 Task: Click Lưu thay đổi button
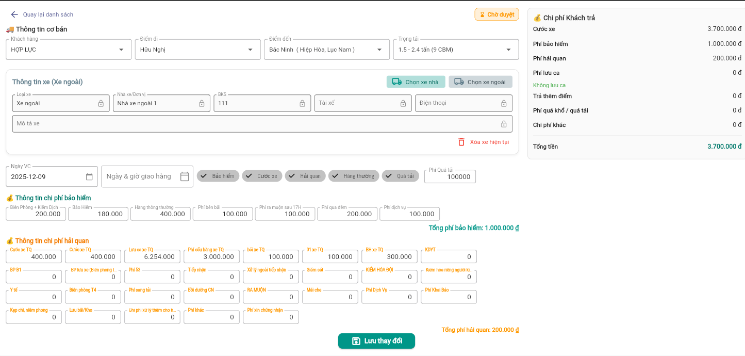point(376,341)
